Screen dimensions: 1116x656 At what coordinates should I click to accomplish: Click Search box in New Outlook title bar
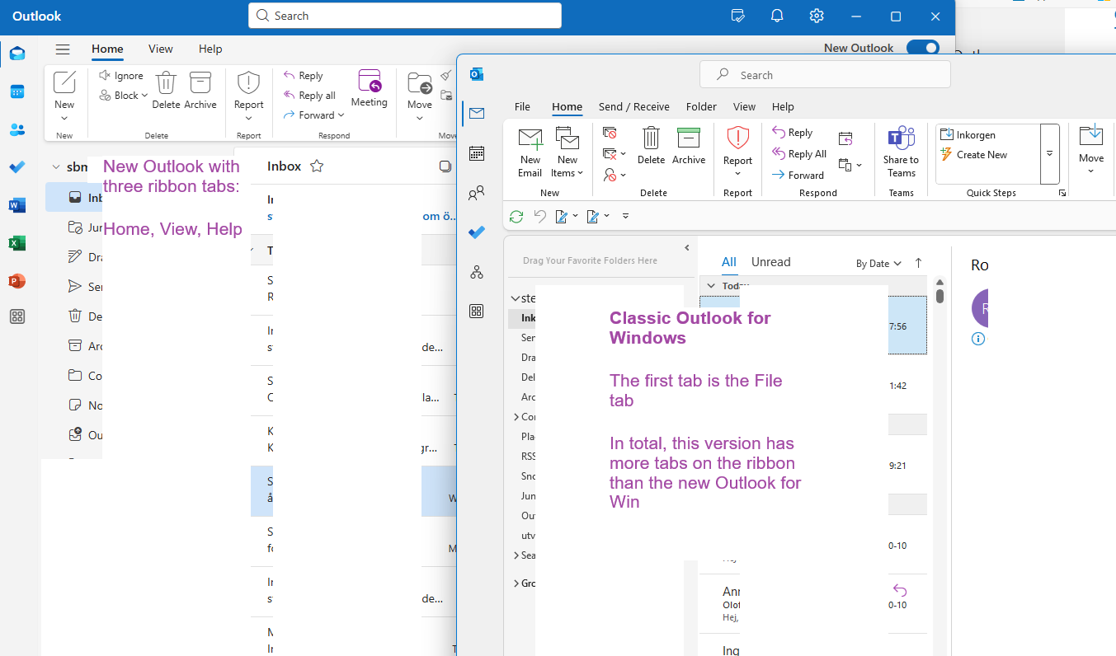click(405, 16)
